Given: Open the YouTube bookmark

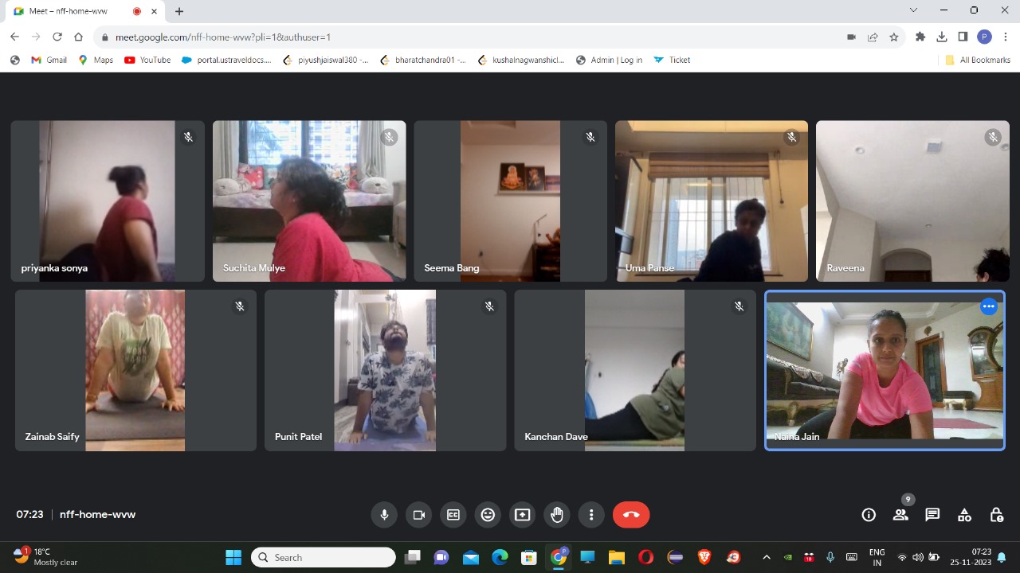Looking at the screenshot, I should tap(147, 60).
